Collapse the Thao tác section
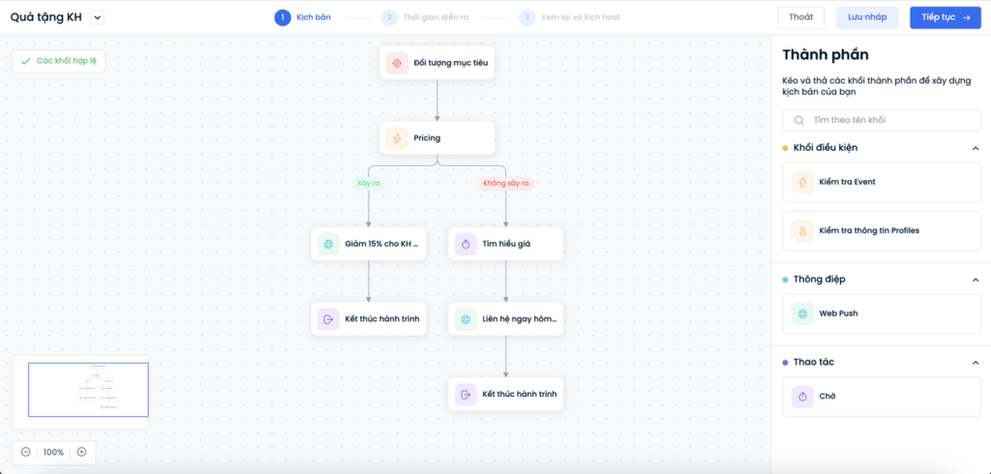 [x=976, y=362]
